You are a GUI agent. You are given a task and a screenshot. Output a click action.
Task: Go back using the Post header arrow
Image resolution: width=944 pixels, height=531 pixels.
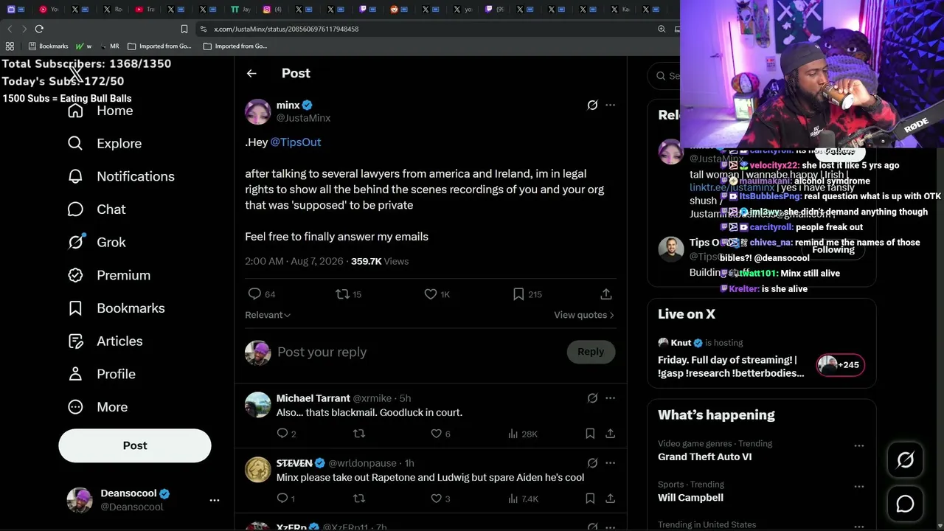(251, 73)
